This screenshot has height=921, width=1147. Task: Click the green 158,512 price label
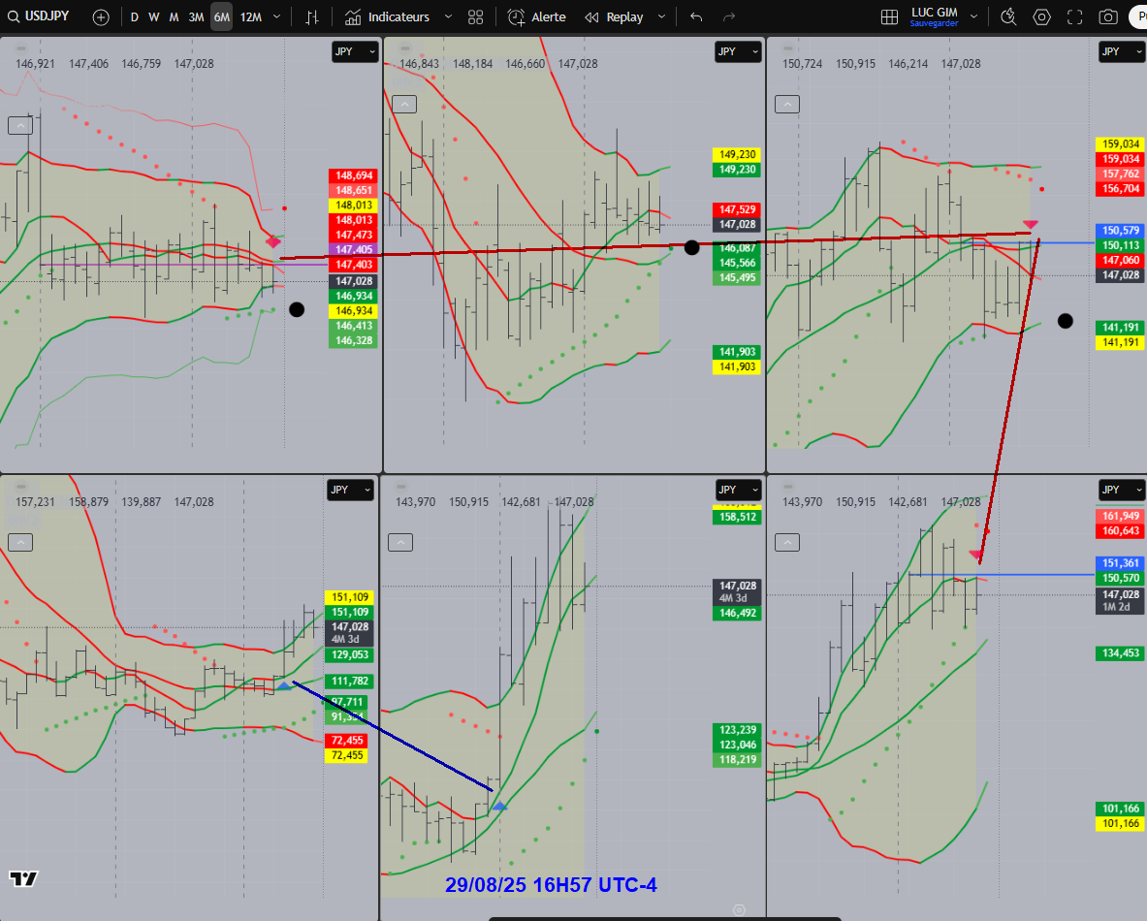coord(737,517)
